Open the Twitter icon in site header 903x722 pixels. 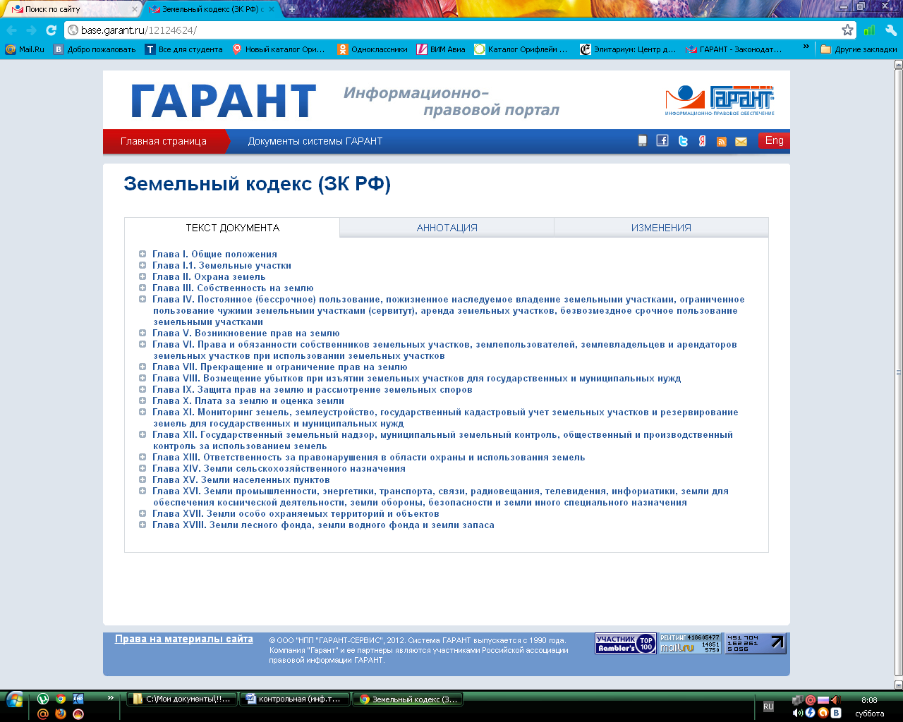(682, 141)
